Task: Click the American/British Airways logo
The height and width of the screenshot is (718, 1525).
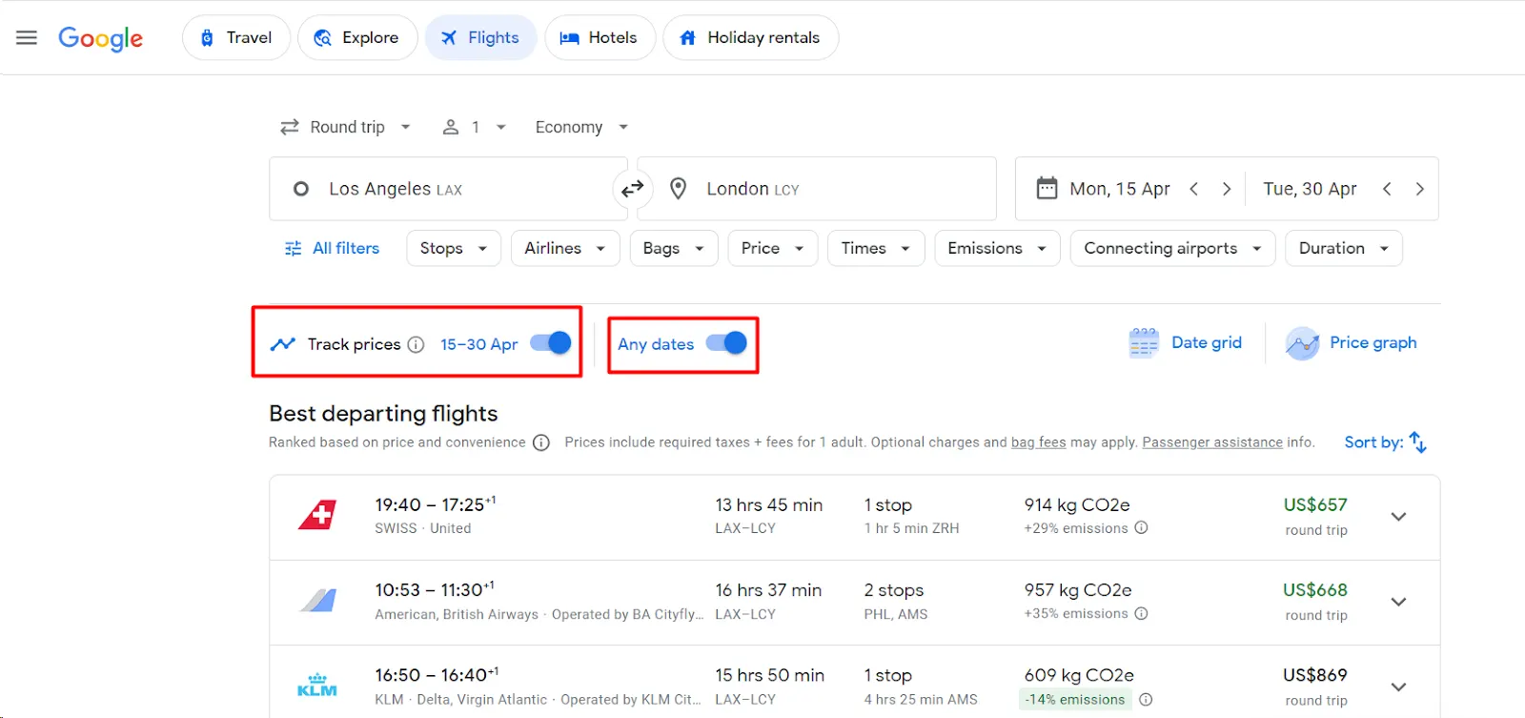Action: click(317, 601)
